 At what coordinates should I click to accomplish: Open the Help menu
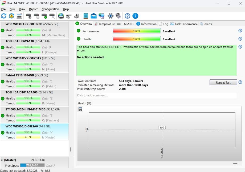click(x=66, y=9)
